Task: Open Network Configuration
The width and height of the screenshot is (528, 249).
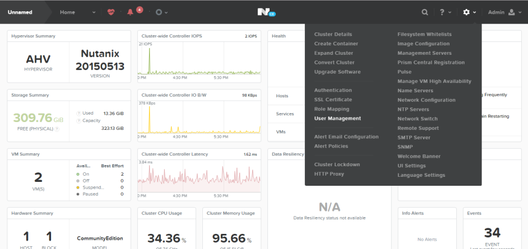Action: tap(427, 100)
